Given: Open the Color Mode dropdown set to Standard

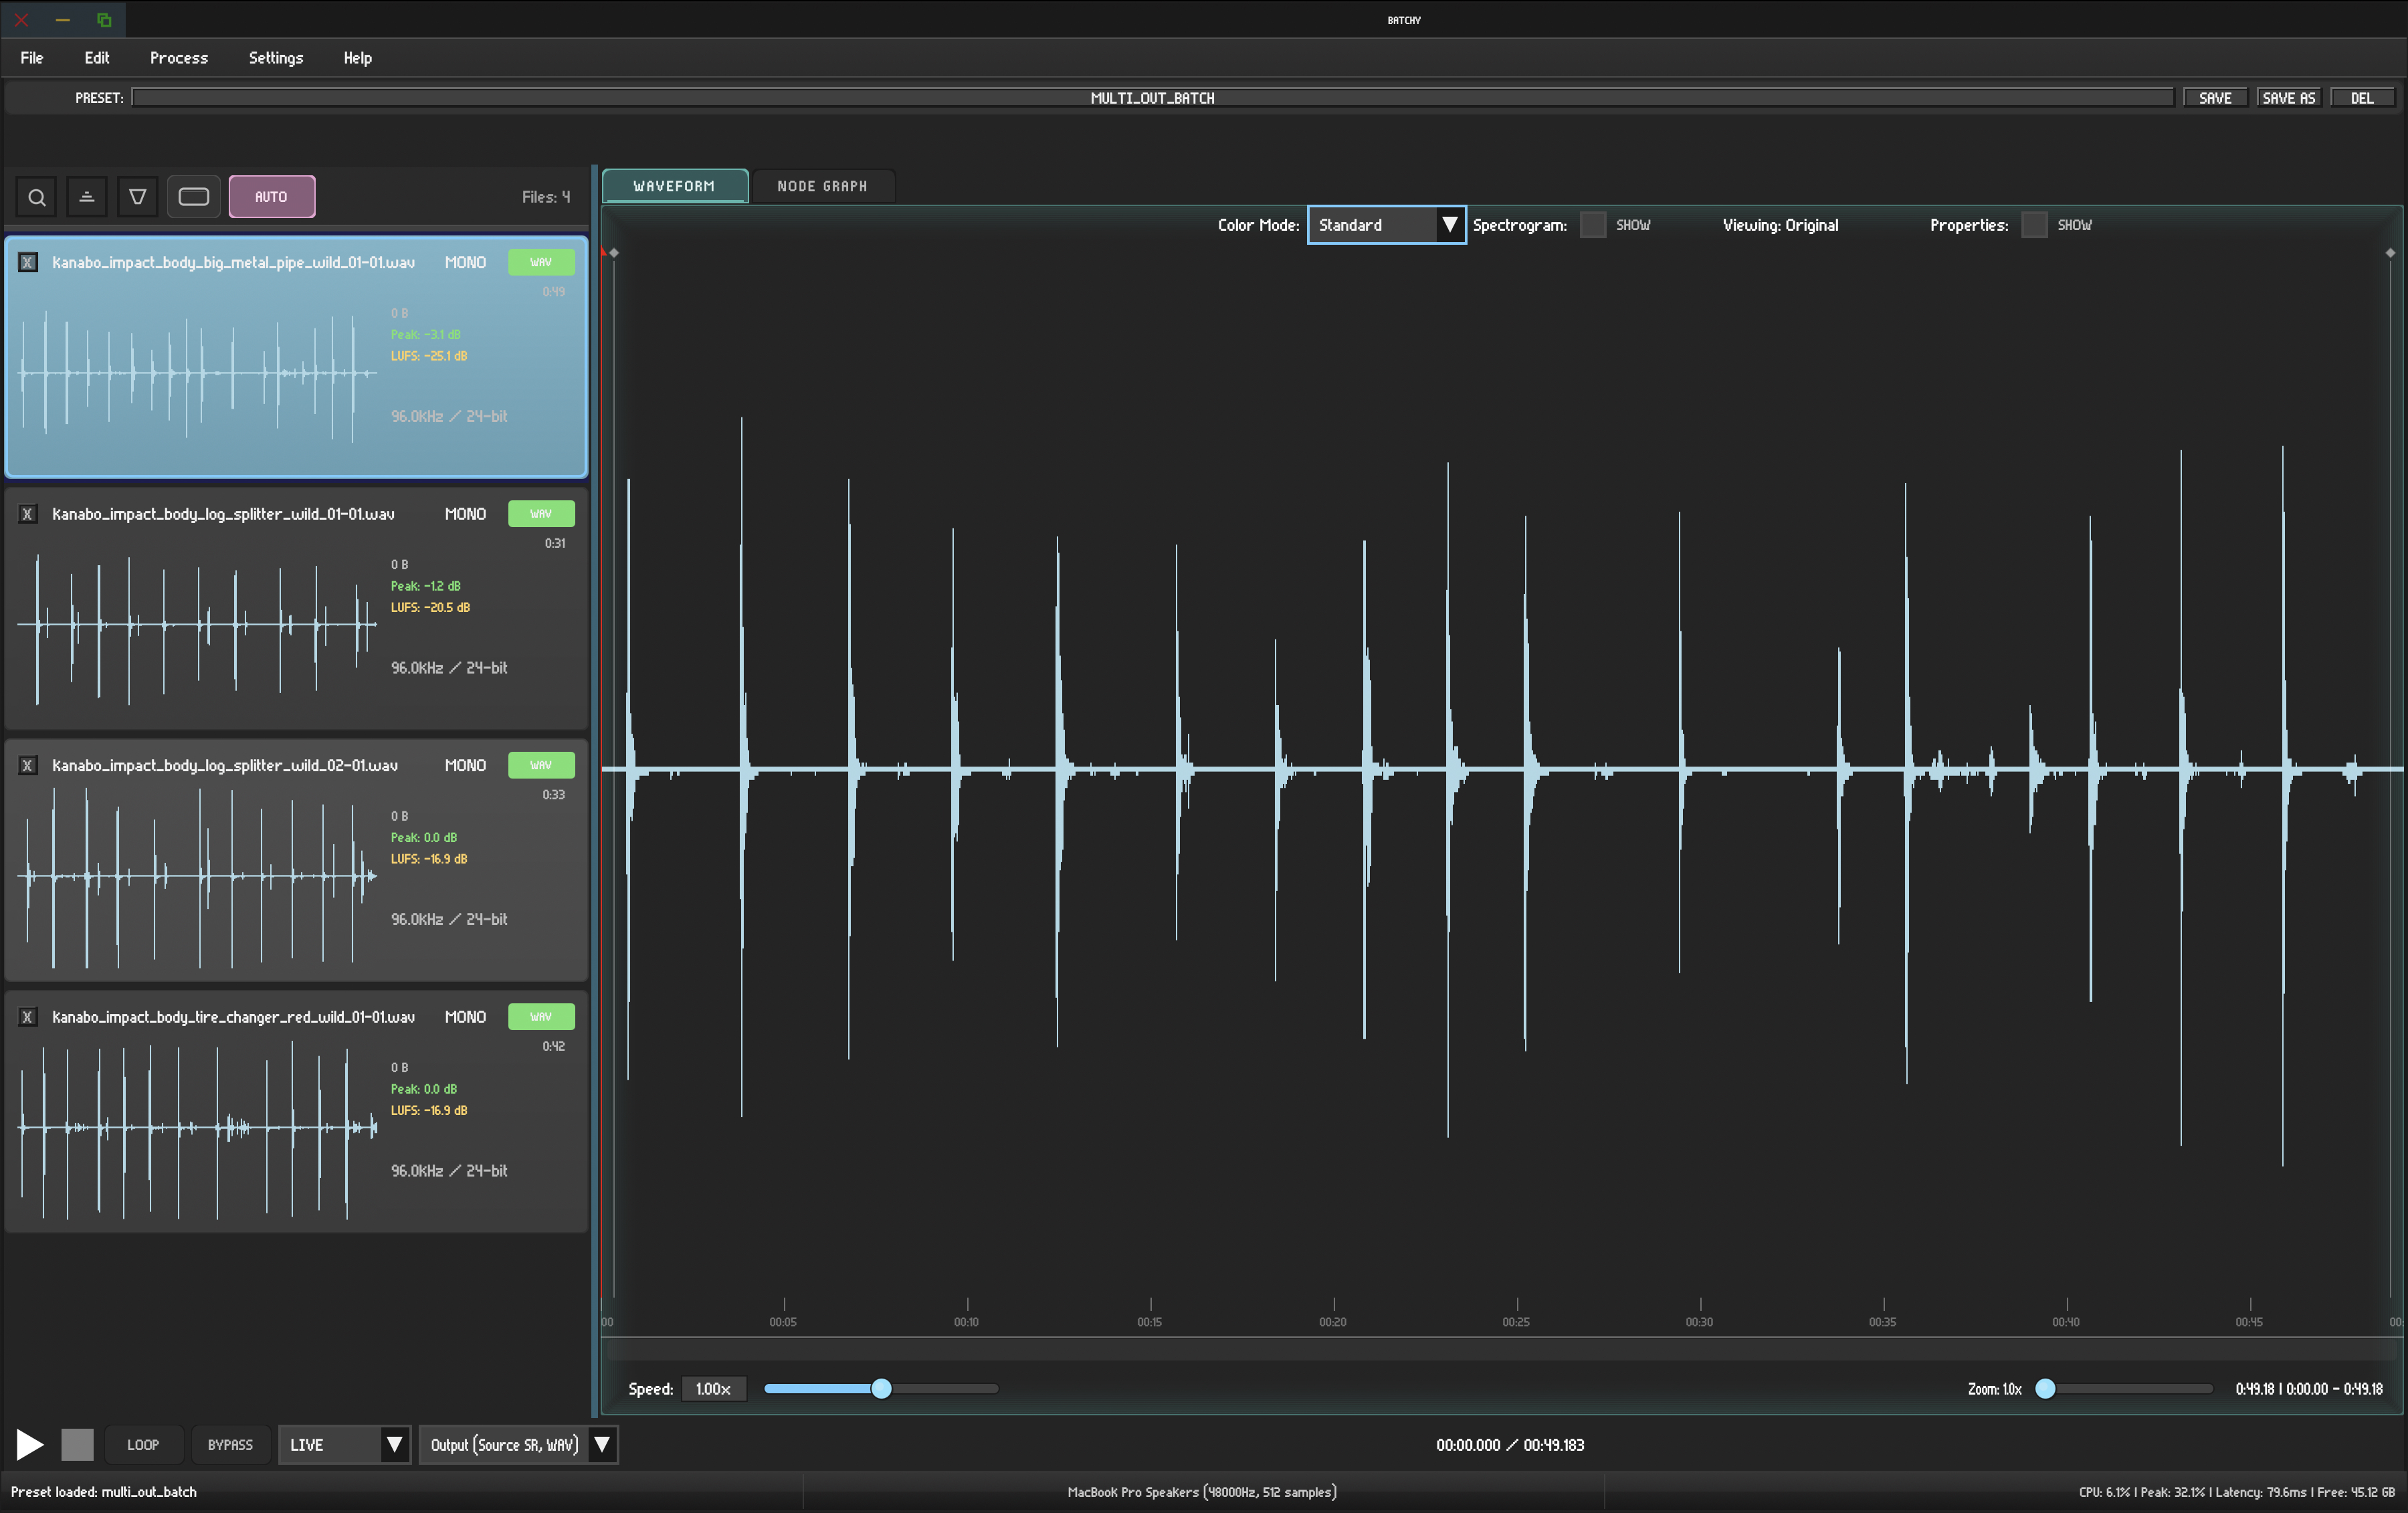Looking at the screenshot, I should 1386,224.
